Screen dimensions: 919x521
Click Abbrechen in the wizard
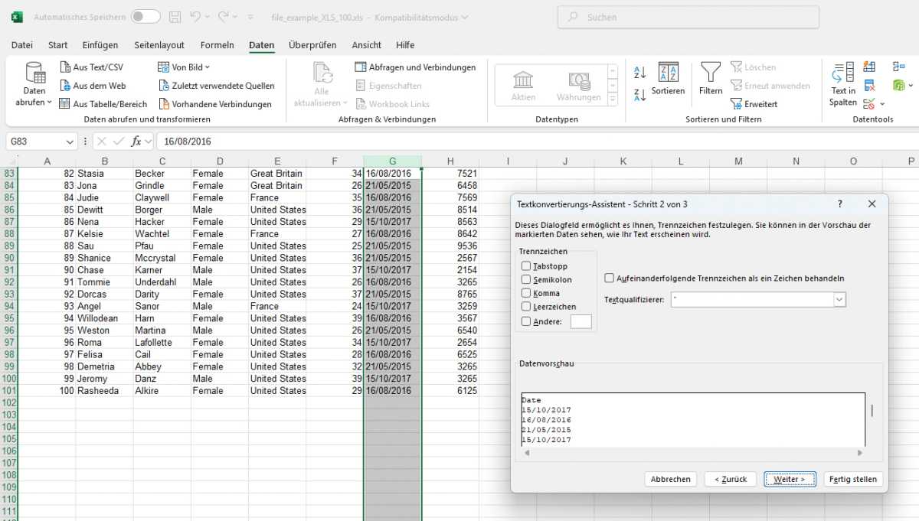[x=671, y=479]
